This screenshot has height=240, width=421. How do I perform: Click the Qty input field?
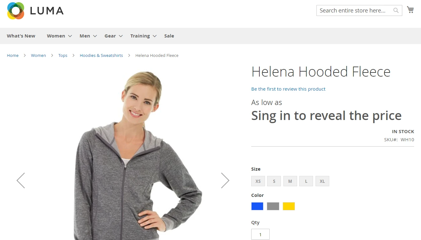pyautogui.click(x=260, y=234)
